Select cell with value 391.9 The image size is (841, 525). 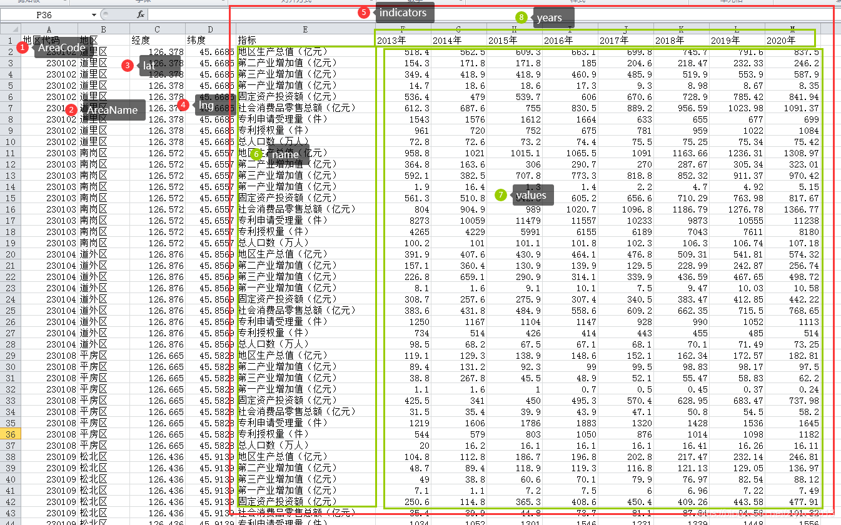click(x=403, y=254)
